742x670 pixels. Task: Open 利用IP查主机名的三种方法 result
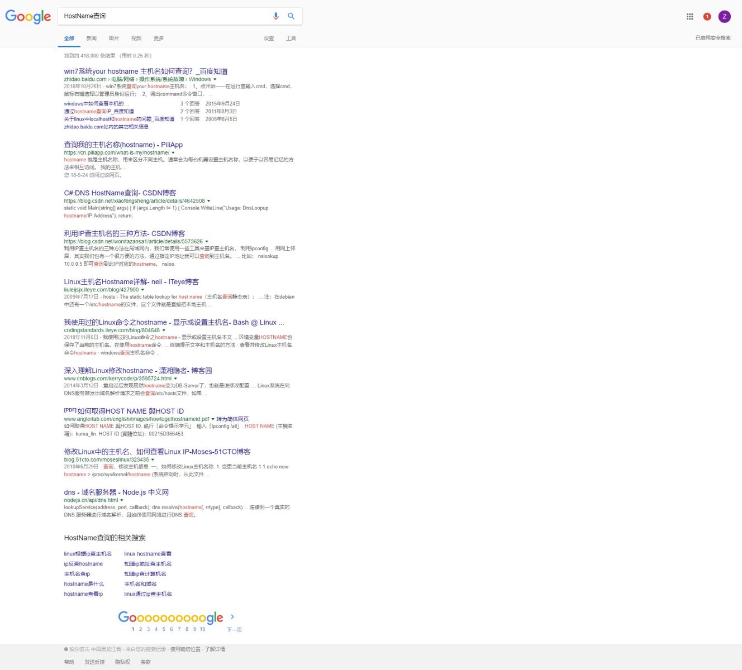[125, 234]
